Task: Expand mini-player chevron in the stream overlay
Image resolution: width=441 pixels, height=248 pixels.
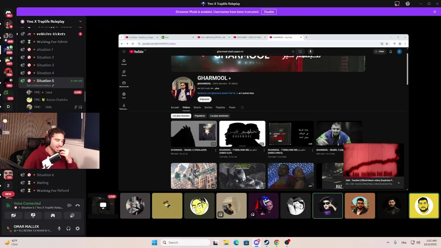Action: pyautogui.click(x=399, y=183)
